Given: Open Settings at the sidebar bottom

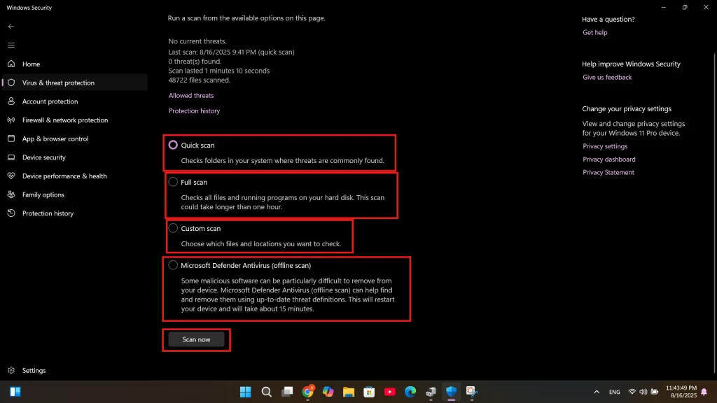Looking at the screenshot, I should [x=34, y=370].
